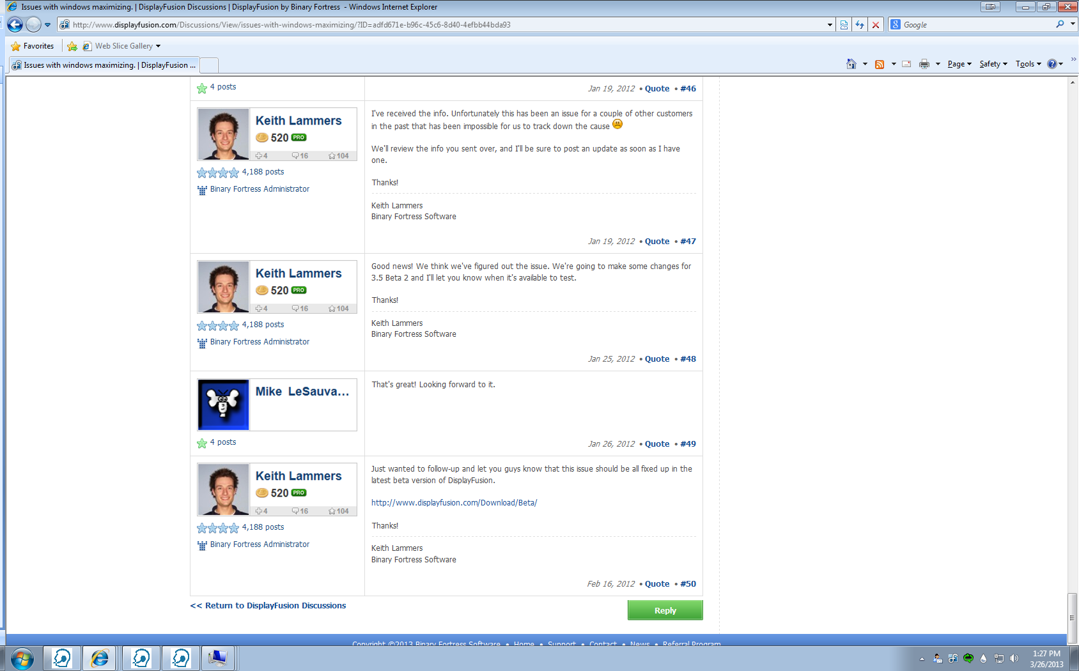This screenshot has width=1079, height=671.
Task: Click Quote on post #48
Action: pos(656,359)
